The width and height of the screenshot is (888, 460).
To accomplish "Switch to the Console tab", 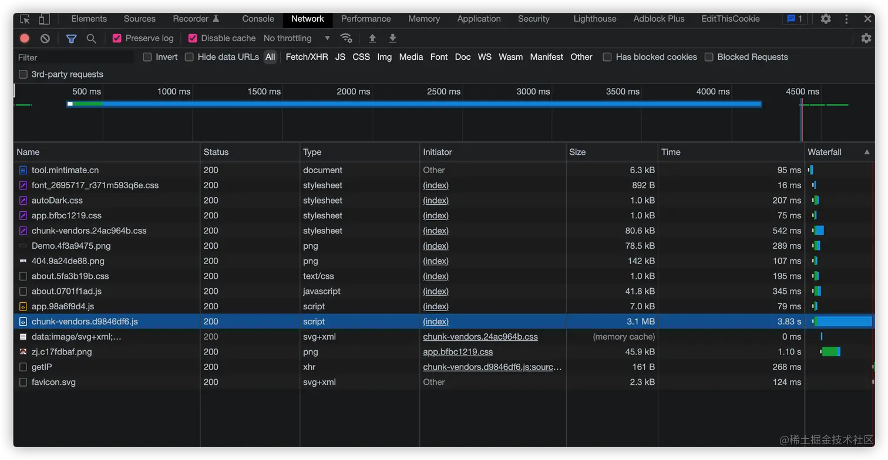I will (x=258, y=19).
